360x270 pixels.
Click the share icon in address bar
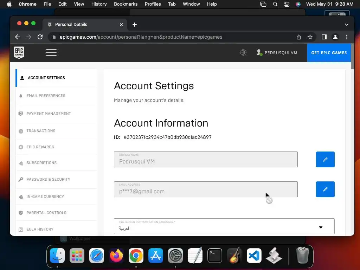click(299, 37)
